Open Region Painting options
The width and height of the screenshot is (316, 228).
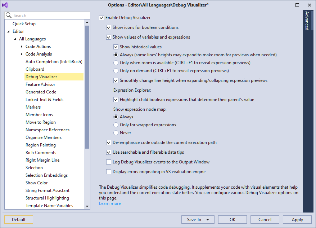41,145
